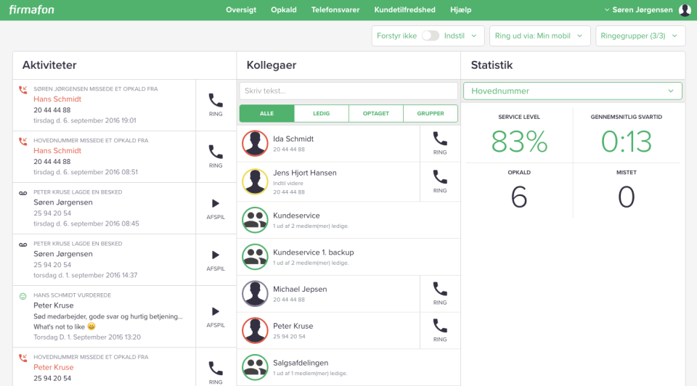
Task: Open the Salgsafdelingen group icon
Action: tap(255, 367)
